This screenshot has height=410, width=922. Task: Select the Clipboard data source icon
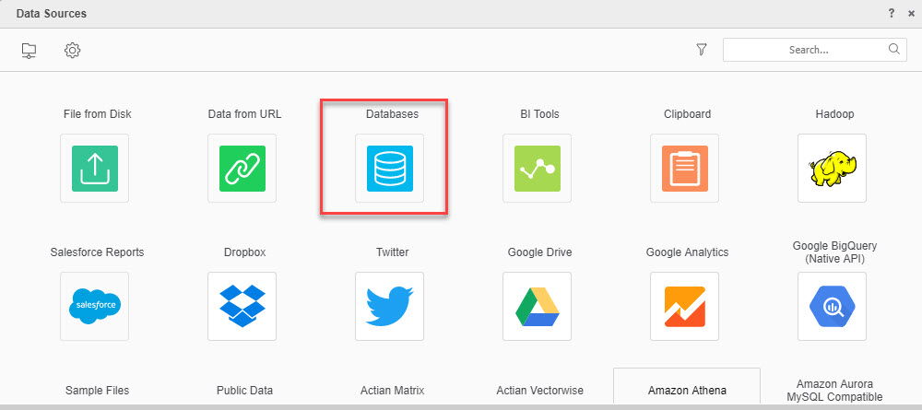point(685,169)
